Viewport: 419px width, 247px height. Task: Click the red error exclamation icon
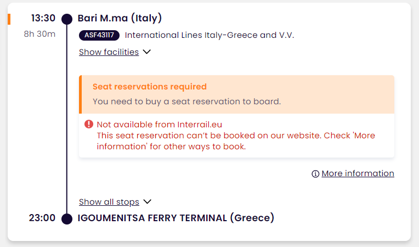(x=89, y=124)
